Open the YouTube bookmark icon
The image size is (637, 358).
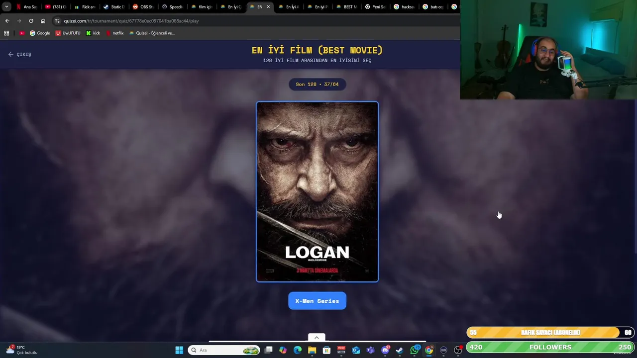point(22,33)
